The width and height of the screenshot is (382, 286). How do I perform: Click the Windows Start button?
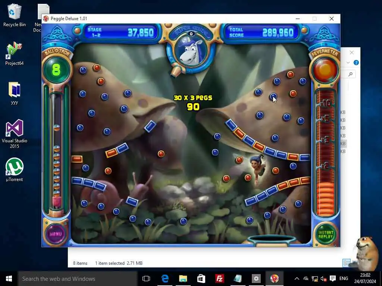pyautogui.click(x=9, y=279)
